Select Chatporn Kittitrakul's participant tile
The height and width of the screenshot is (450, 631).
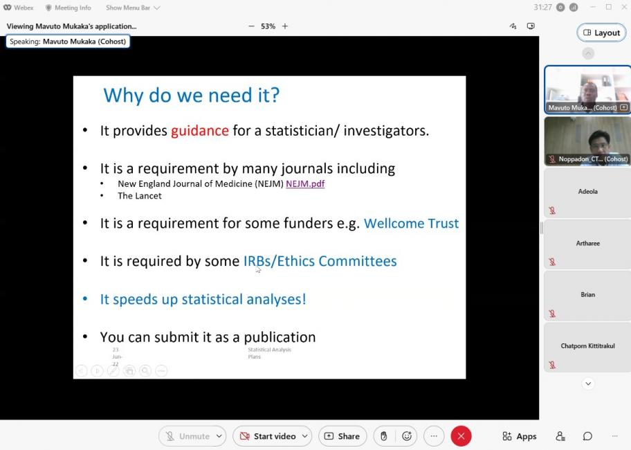pyautogui.click(x=587, y=347)
